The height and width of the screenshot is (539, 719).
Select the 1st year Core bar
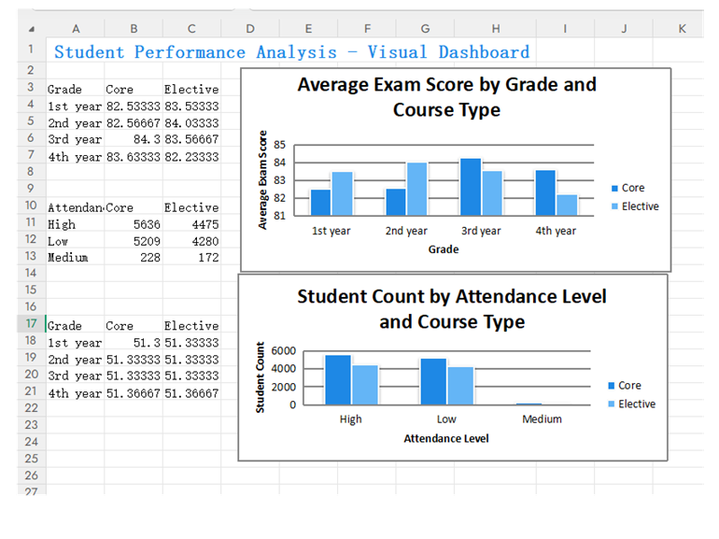pos(320,203)
